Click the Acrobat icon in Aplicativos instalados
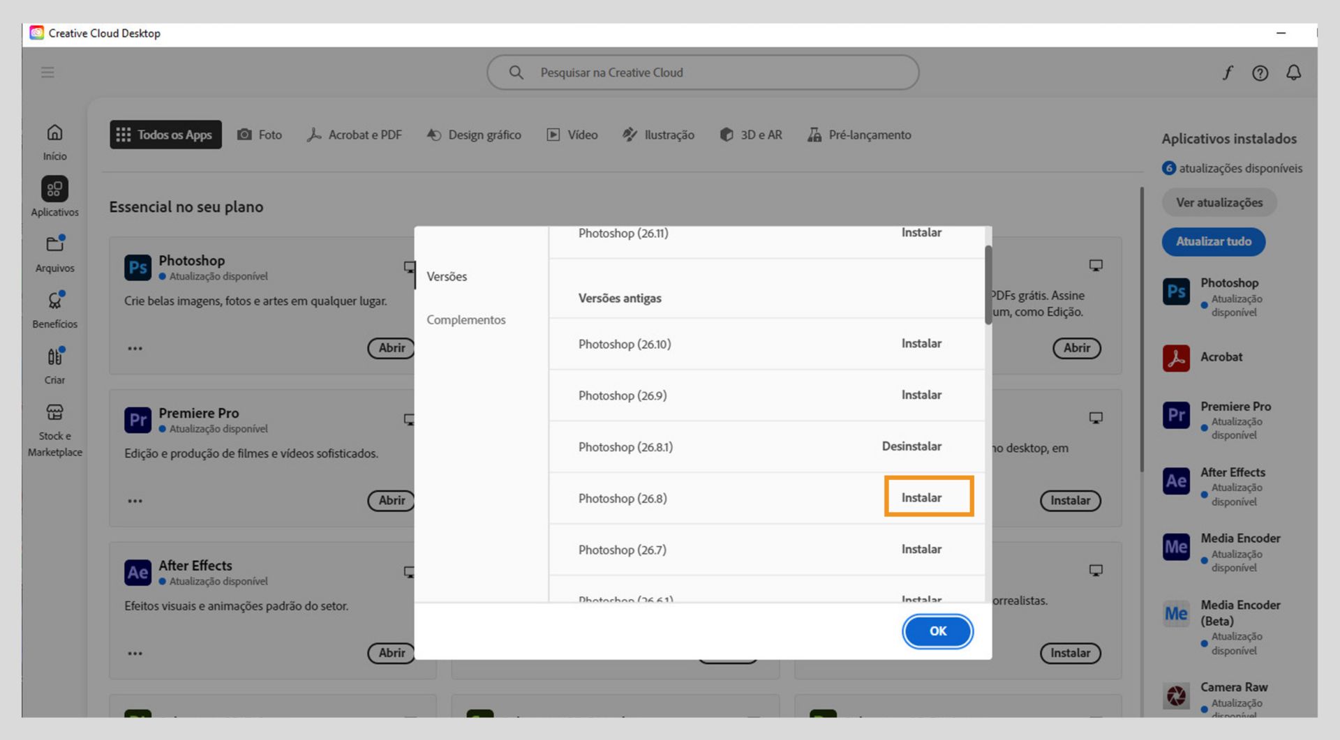Screen dimensions: 1340x740 [1176, 358]
